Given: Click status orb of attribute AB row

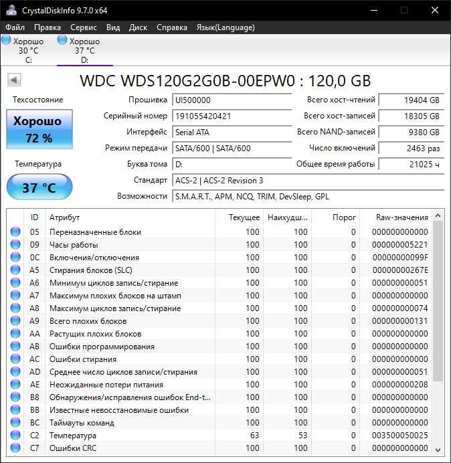Looking at the screenshot, I should [x=15, y=346].
